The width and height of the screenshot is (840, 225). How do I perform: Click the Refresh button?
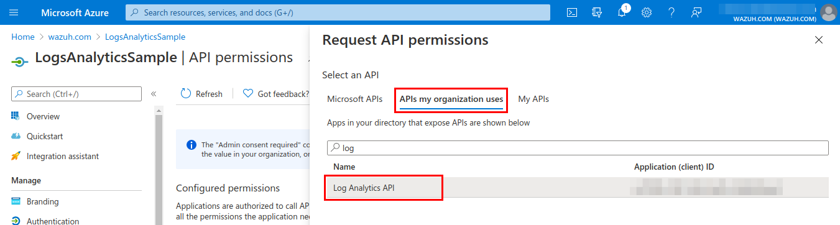point(201,94)
